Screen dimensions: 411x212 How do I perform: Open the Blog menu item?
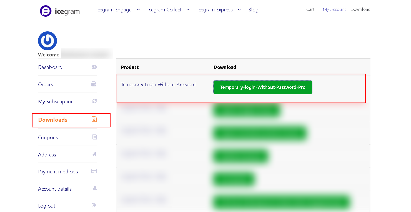253,10
